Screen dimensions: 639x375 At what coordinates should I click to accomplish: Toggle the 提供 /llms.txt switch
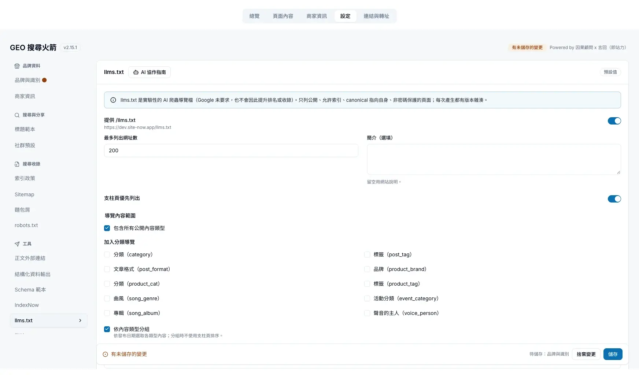pyautogui.click(x=614, y=121)
